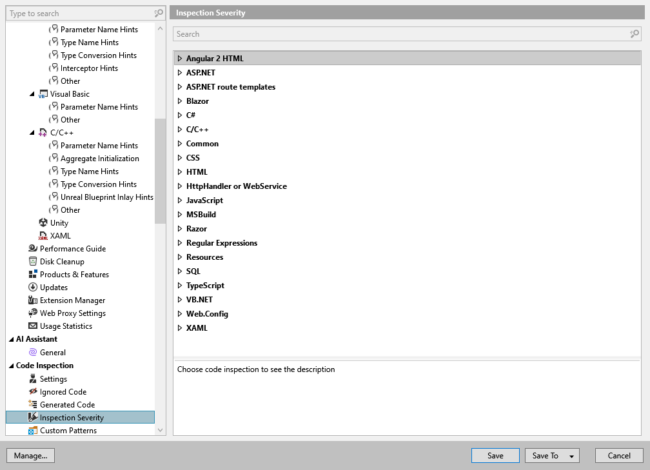Click the Disk Cleanup bin icon
Screen dimensions: 650x470
click(33, 261)
